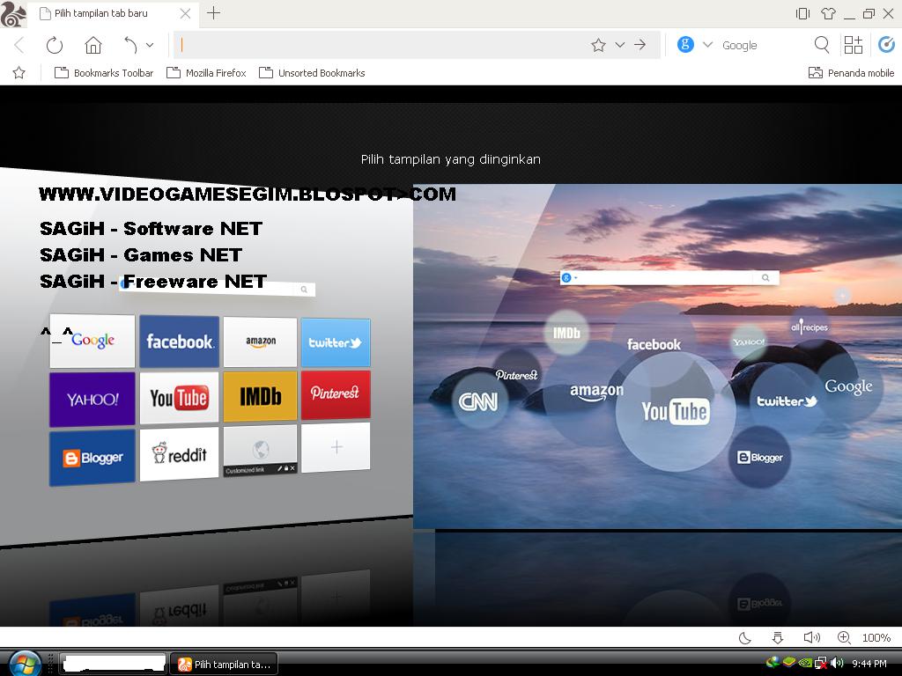Click the UC Browser taskbar button
Image resolution: width=902 pixels, height=676 pixels.
[225, 664]
